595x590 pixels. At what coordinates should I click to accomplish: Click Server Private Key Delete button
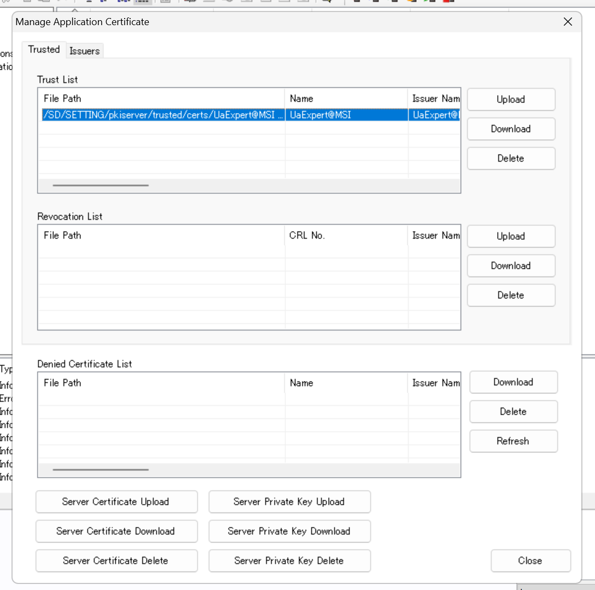pos(289,561)
